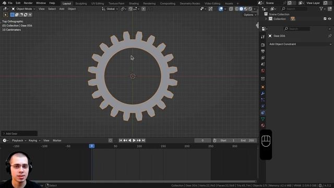The image size is (334, 188).
Task: Click the timeline playhead marker at 0
Action: 92,146
